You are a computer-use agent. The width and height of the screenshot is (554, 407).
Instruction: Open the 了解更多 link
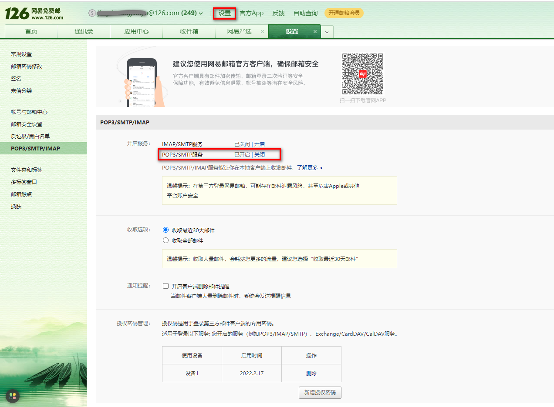coord(310,167)
